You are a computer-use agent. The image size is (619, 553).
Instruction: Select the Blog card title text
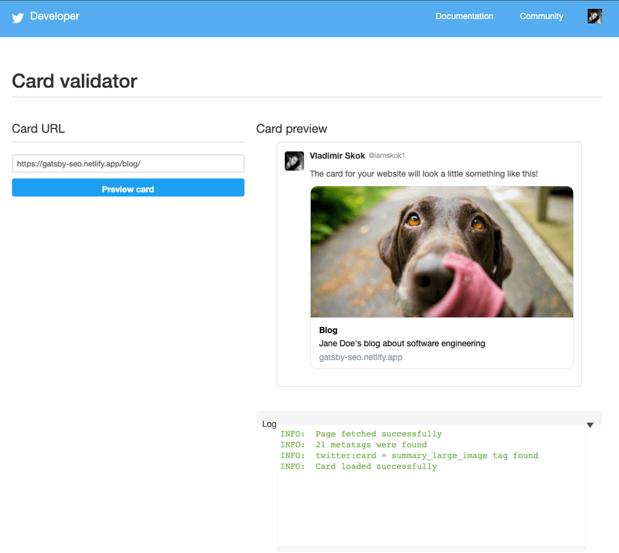point(328,330)
